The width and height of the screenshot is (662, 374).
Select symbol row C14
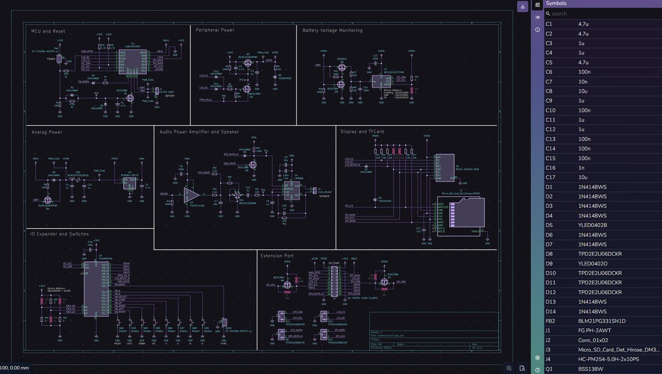pos(603,148)
